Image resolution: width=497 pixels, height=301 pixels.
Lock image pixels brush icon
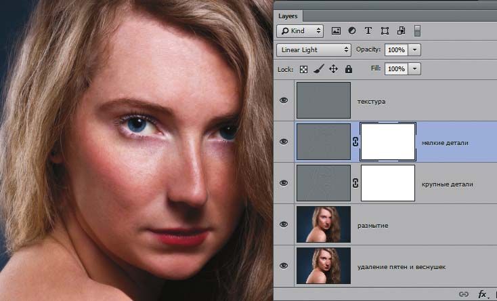pos(319,69)
